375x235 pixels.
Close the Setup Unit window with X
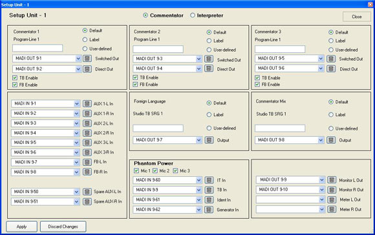tap(370, 5)
